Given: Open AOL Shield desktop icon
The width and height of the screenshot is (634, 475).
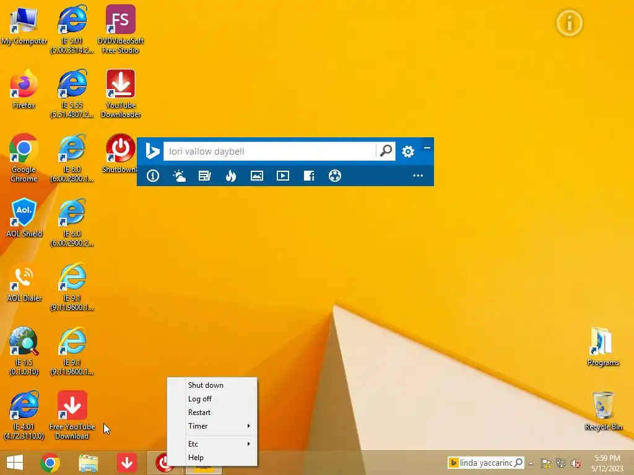Looking at the screenshot, I should (x=24, y=218).
